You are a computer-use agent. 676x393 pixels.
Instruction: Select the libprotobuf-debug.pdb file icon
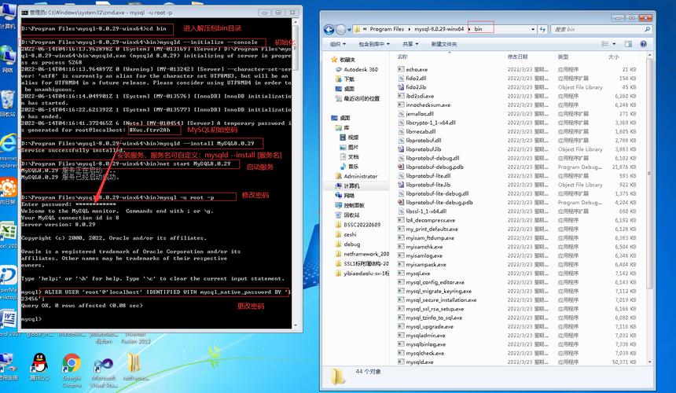coord(401,167)
